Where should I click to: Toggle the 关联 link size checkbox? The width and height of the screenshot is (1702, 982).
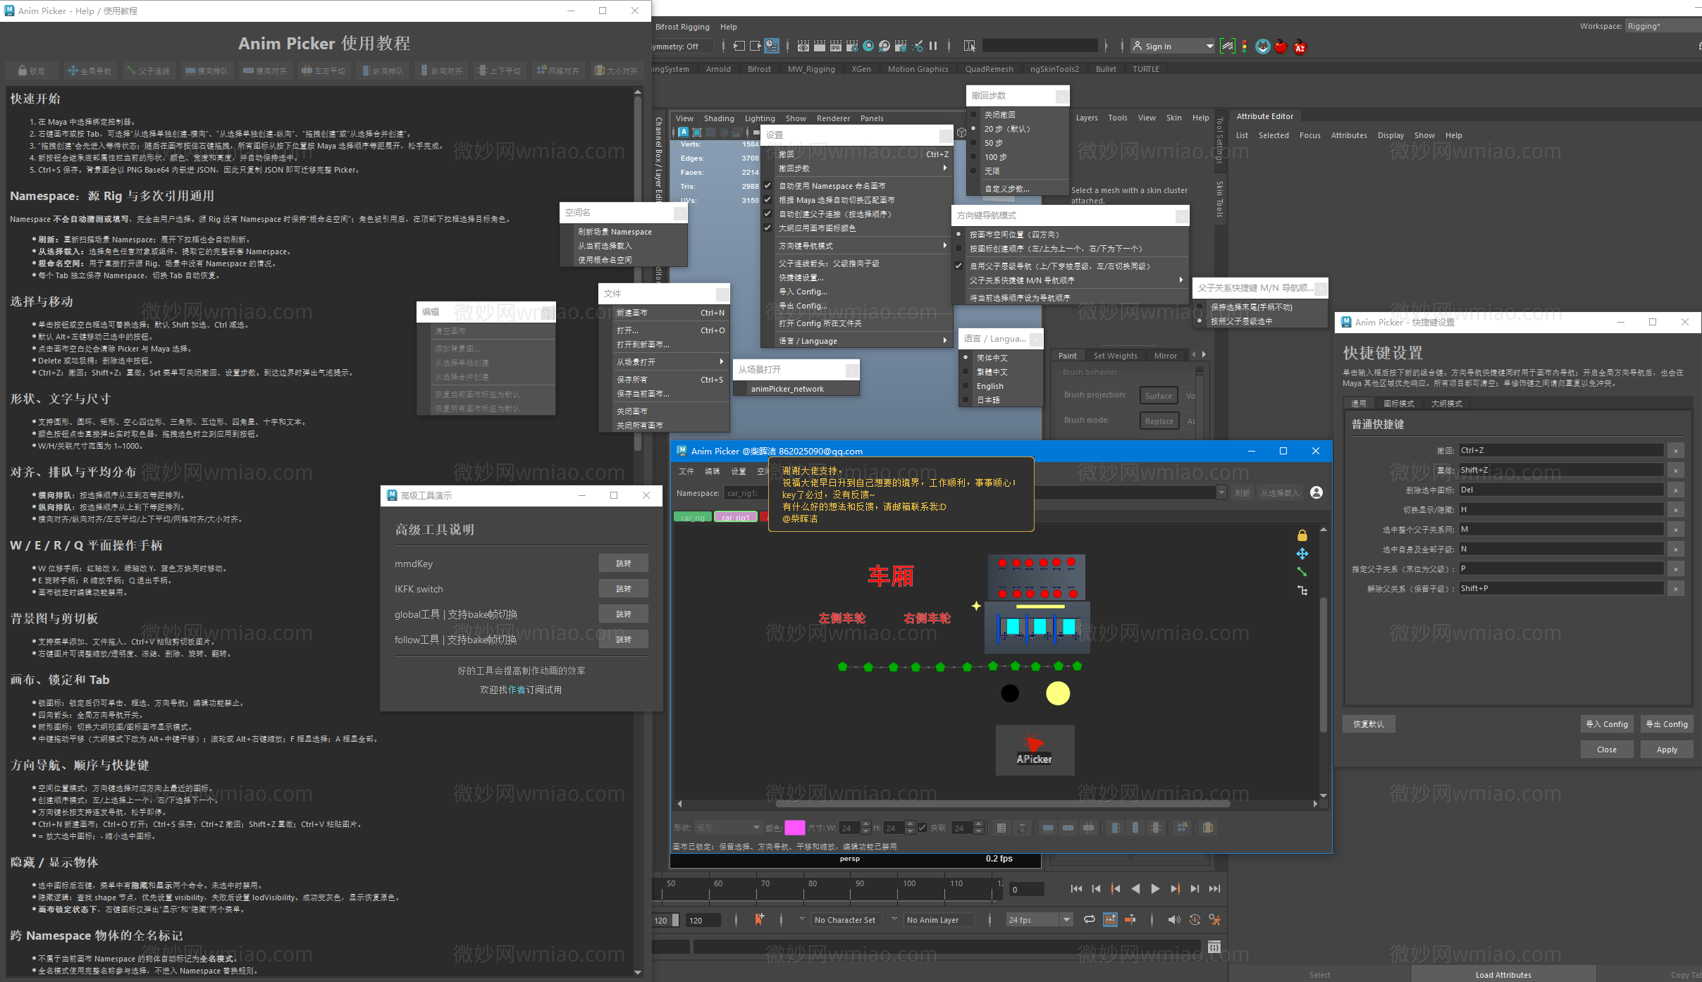point(923,828)
